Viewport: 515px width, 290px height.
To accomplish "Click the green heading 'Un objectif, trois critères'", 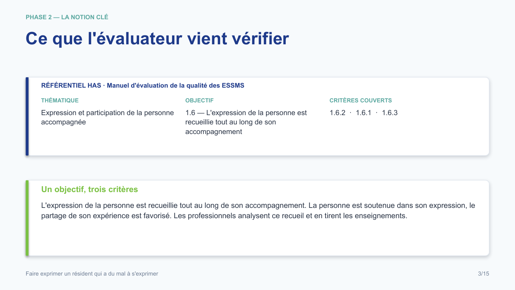I will [90, 189].
